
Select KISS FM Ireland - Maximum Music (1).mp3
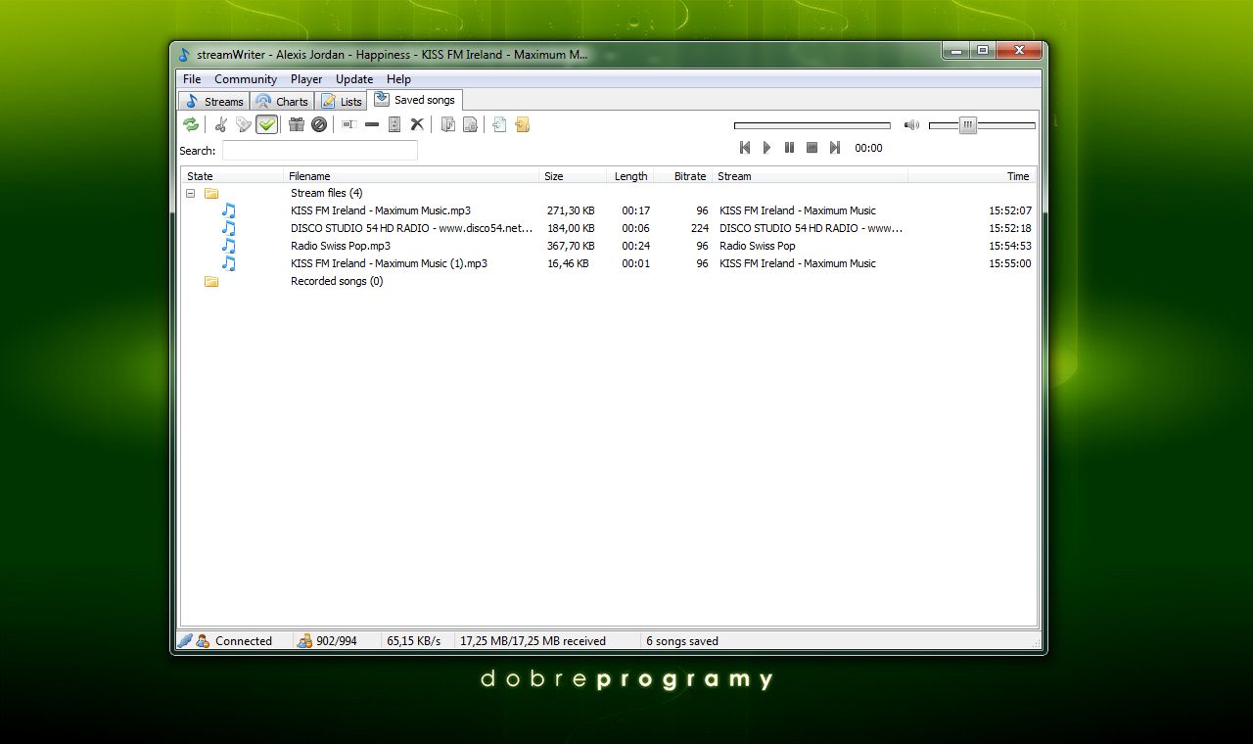pos(389,263)
